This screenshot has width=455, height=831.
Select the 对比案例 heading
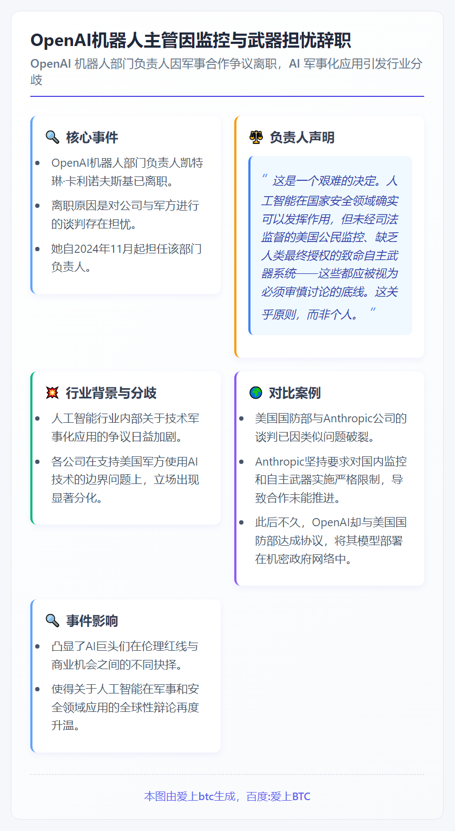click(295, 392)
